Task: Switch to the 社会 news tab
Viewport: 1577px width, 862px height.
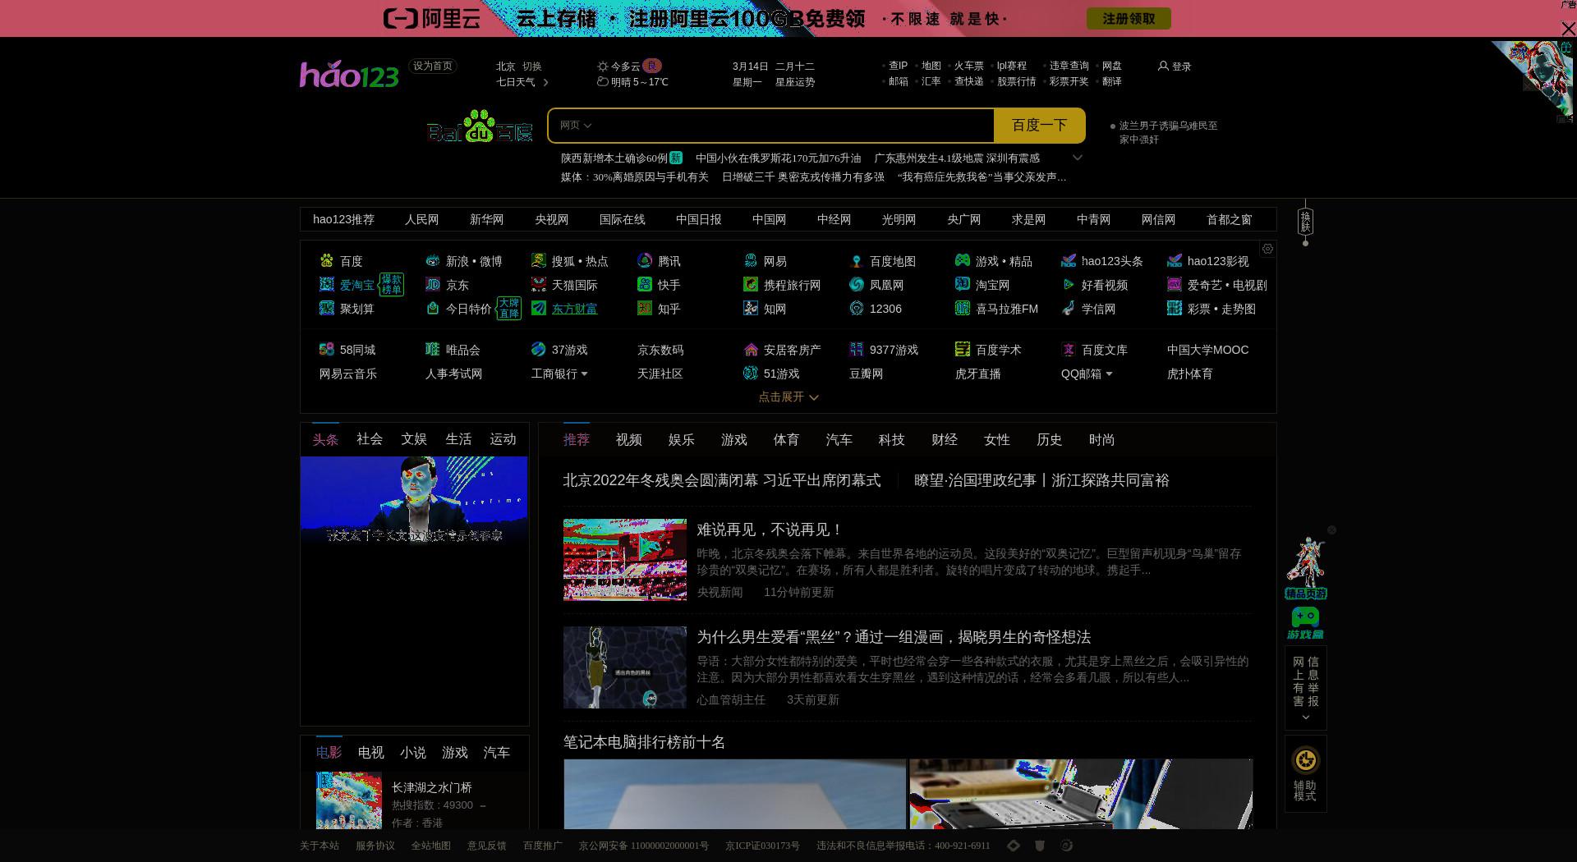Action: pos(370,439)
